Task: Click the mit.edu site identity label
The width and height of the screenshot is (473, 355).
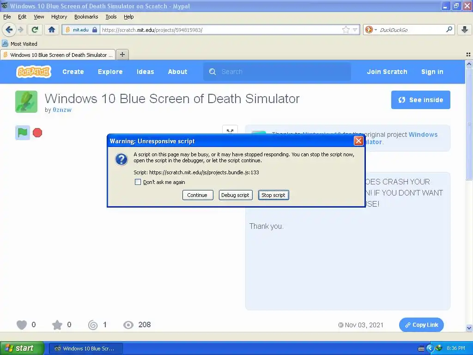Action: (80, 30)
